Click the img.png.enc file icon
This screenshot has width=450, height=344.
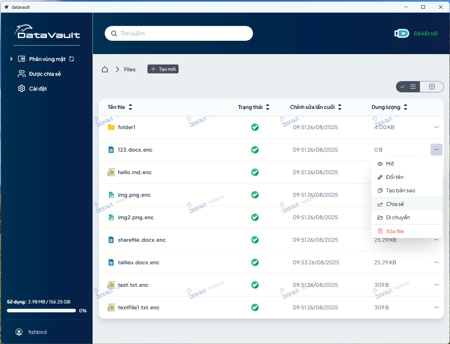(x=111, y=195)
